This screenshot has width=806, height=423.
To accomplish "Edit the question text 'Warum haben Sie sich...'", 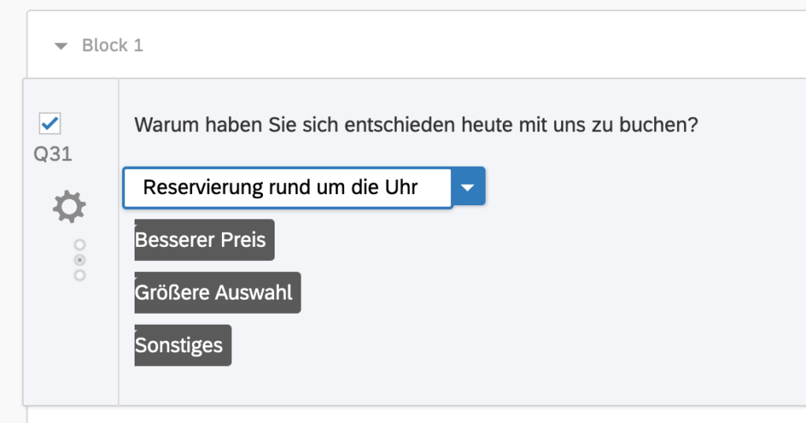I will tap(416, 125).
